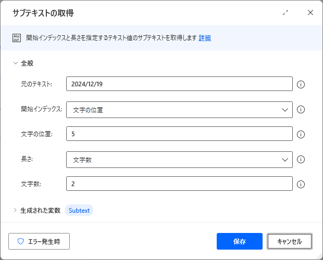323x260 pixels.
Task: Open the 長さ dropdown showing 文字数
Action: (179, 160)
